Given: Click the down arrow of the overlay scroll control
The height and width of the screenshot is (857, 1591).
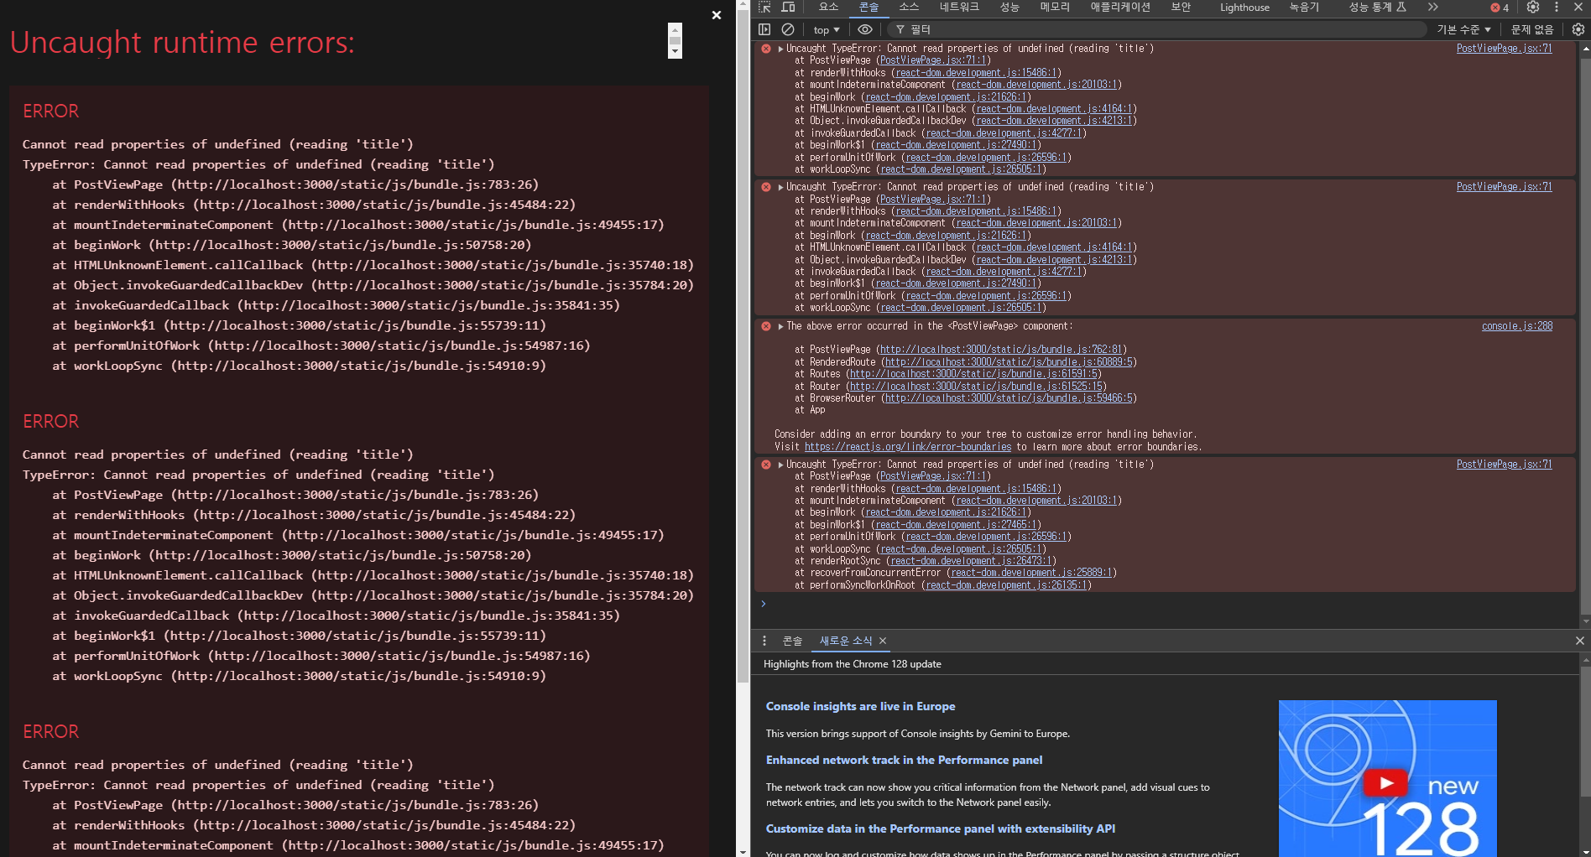Looking at the screenshot, I should pyautogui.click(x=675, y=52).
